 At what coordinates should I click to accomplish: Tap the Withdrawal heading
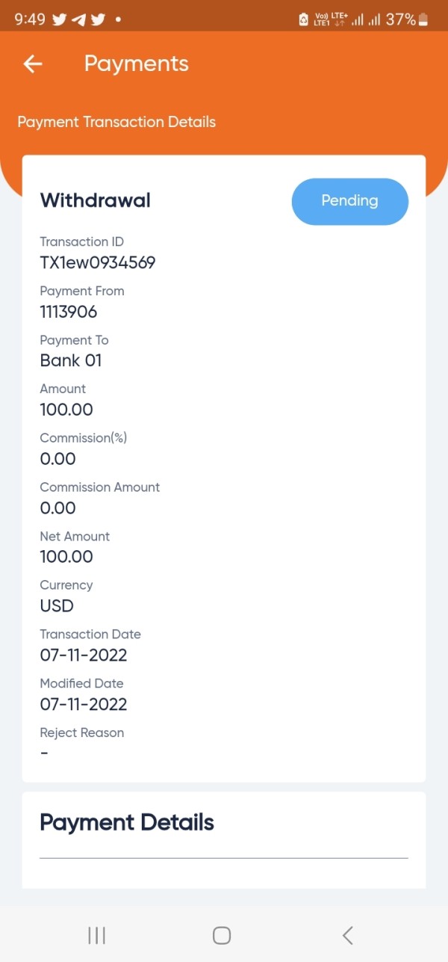coord(95,200)
